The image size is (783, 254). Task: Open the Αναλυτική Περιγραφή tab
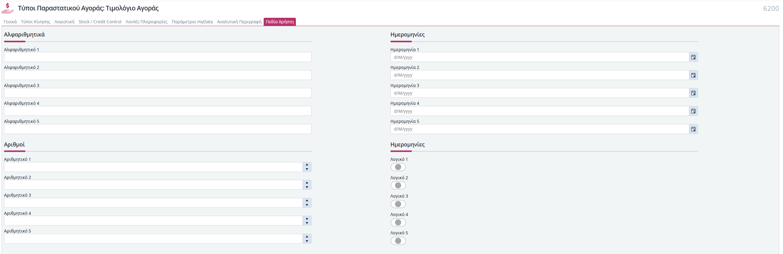pos(239,22)
